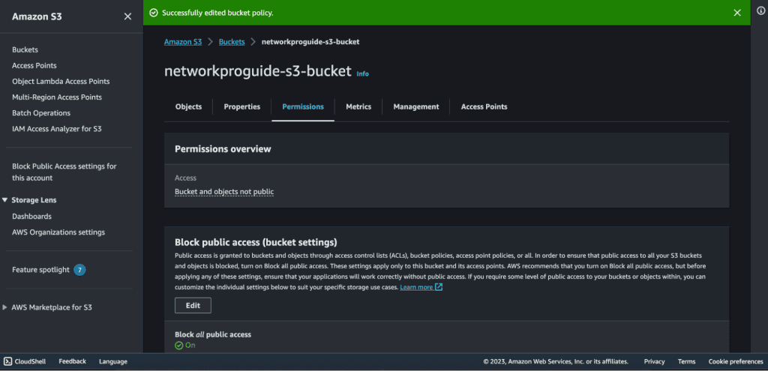Screen dimensions: 768x371
Task: Open the external link icon beside Learn more
Action: pos(439,287)
